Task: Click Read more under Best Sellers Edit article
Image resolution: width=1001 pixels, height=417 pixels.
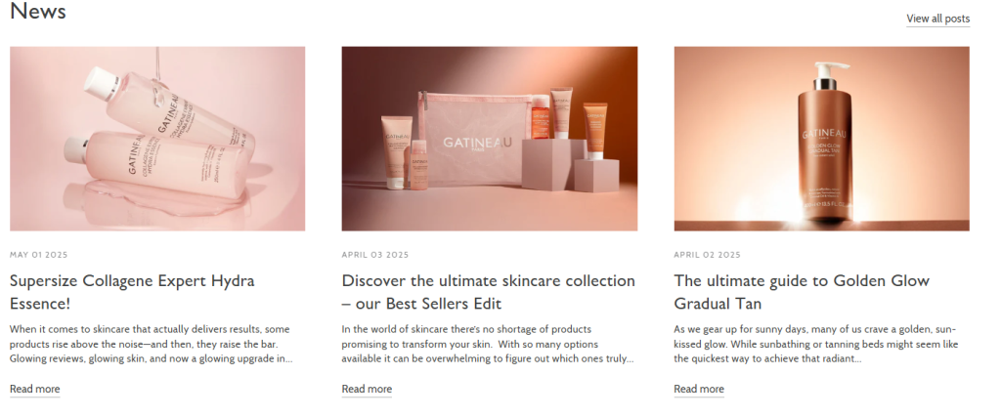Action: [367, 389]
